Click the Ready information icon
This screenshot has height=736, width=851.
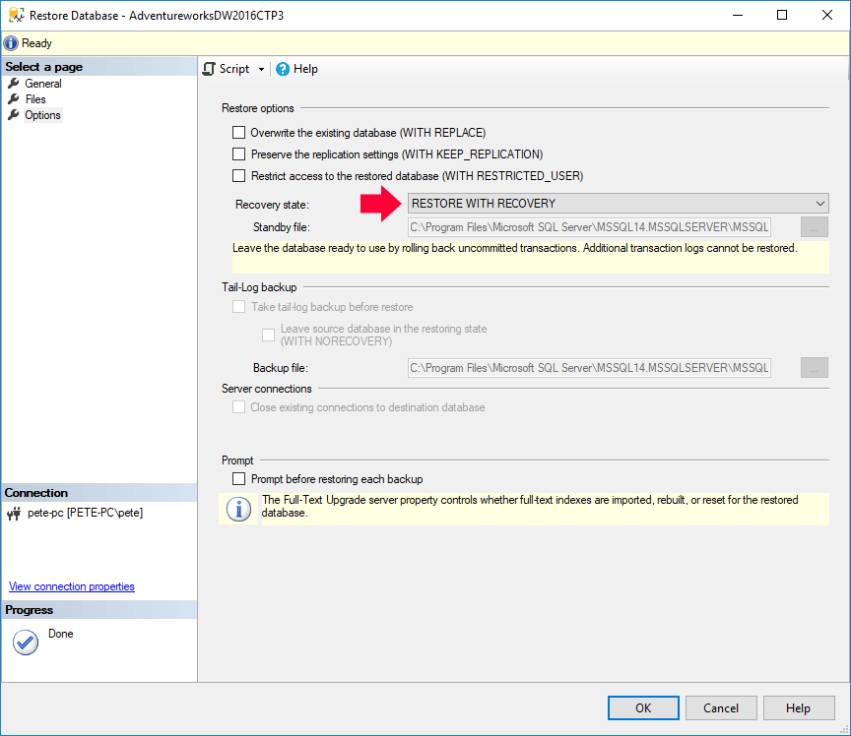[11, 43]
